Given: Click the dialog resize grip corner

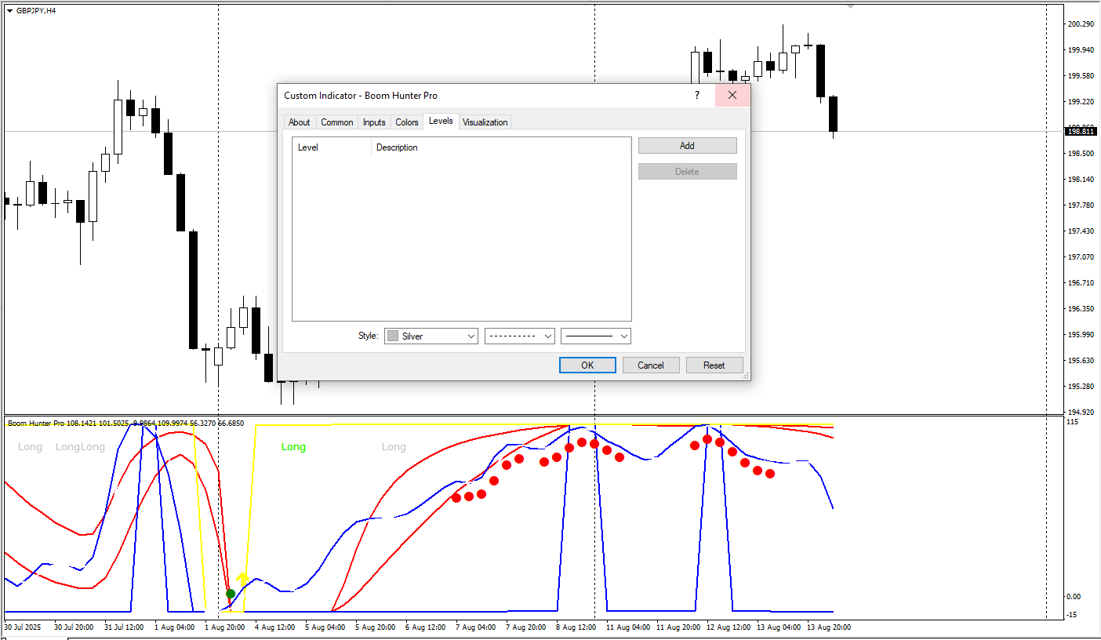Looking at the screenshot, I should pyautogui.click(x=744, y=377).
